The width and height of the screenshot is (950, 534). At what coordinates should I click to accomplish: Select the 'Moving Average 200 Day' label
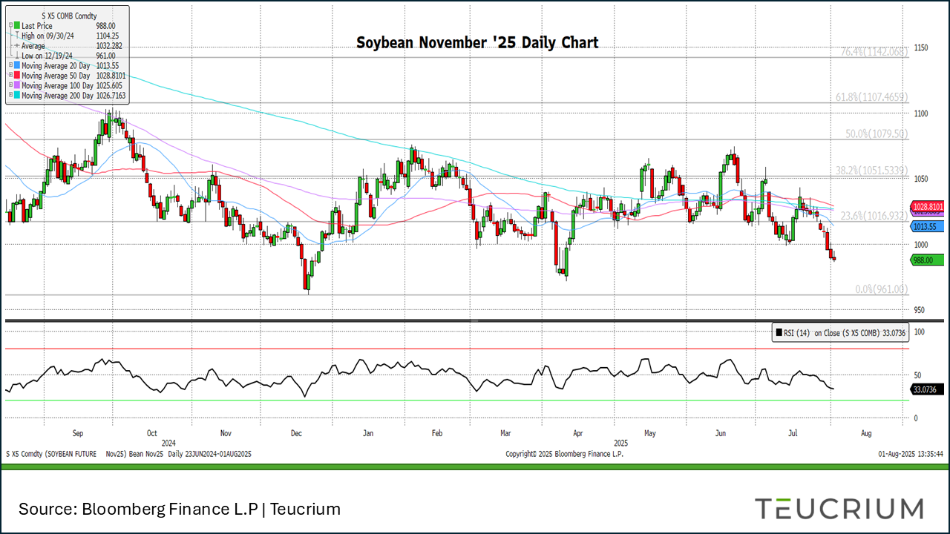point(57,96)
